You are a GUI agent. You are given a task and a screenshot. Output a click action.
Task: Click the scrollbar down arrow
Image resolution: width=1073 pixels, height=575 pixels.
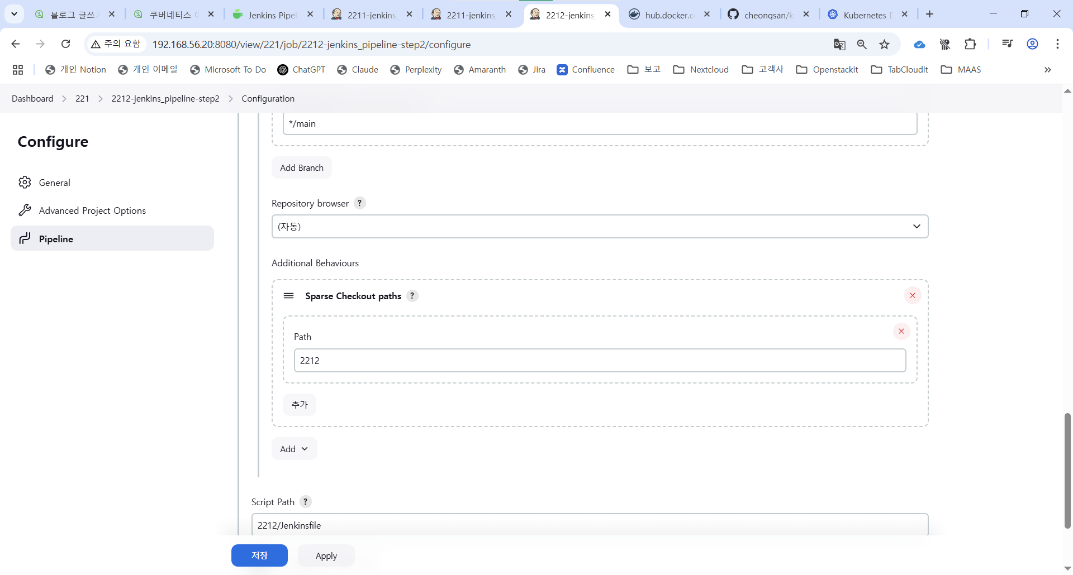pos(1067,568)
